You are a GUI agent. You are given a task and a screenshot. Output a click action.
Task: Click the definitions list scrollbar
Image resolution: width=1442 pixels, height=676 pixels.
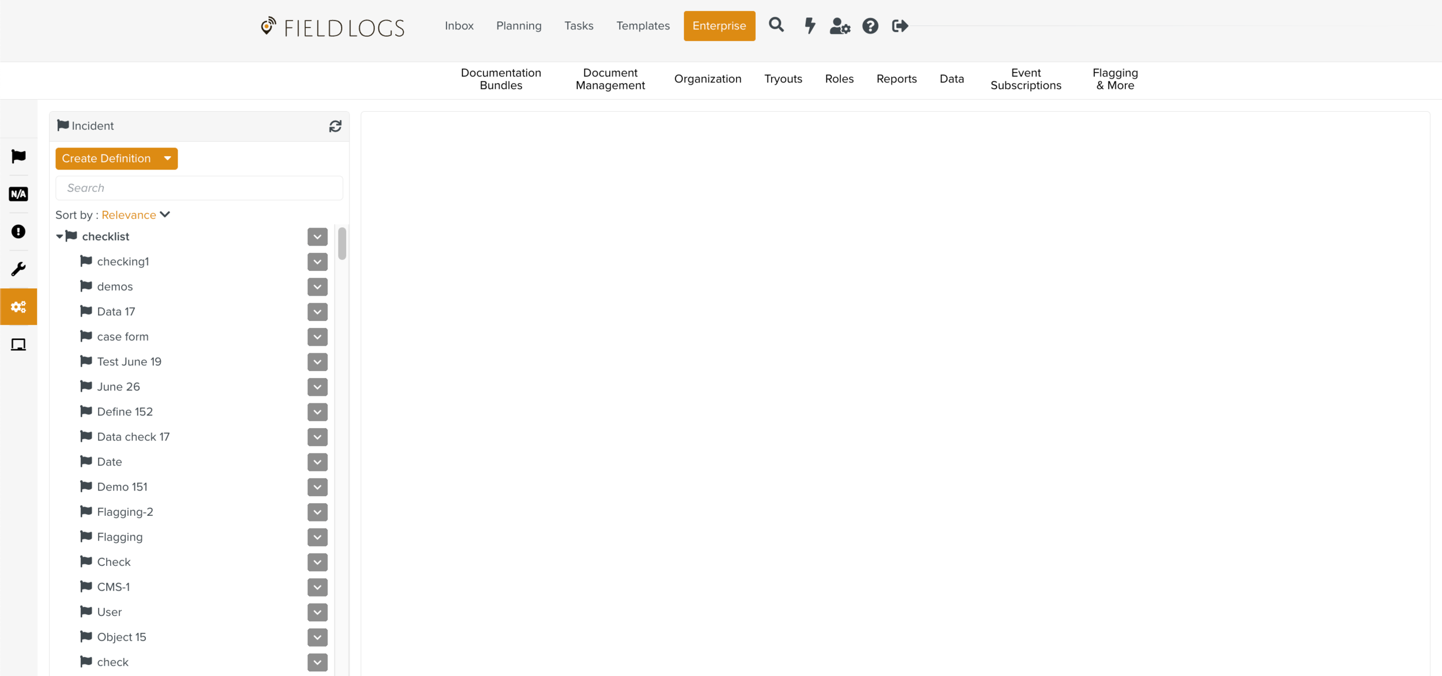tap(342, 244)
